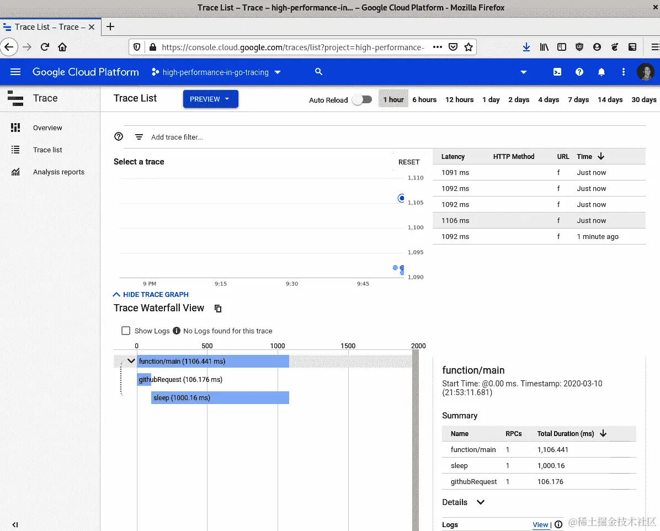The width and height of the screenshot is (660, 531).
Task: Open the user account avatar
Action: point(645,72)
